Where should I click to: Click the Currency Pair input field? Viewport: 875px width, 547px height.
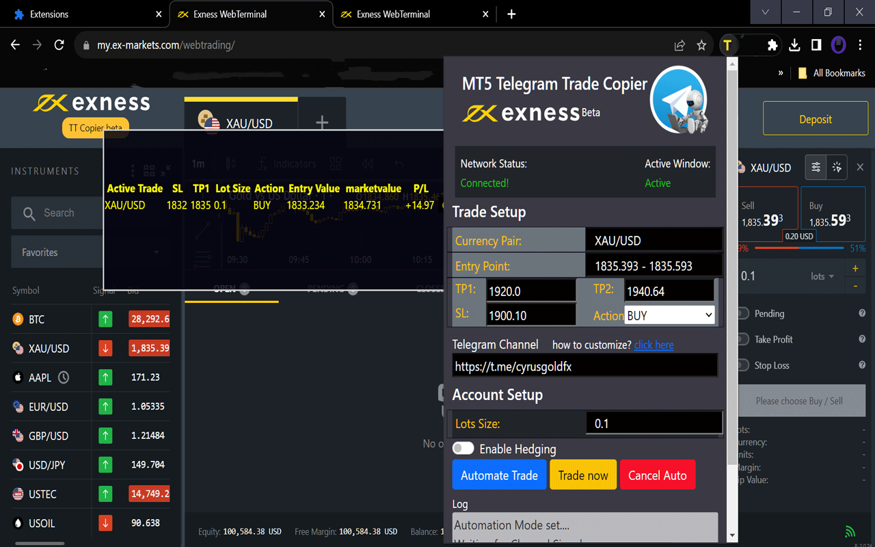coord(654,240)
